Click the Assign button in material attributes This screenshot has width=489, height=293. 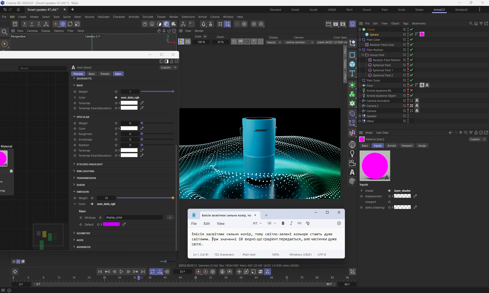point(422,146)
